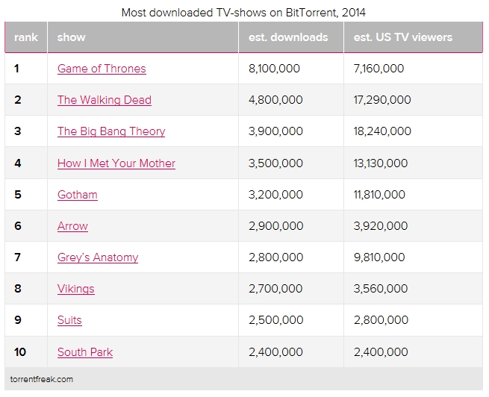Sort by the rank column header
This screenshot has height=397, width=489.
point(26,37)
